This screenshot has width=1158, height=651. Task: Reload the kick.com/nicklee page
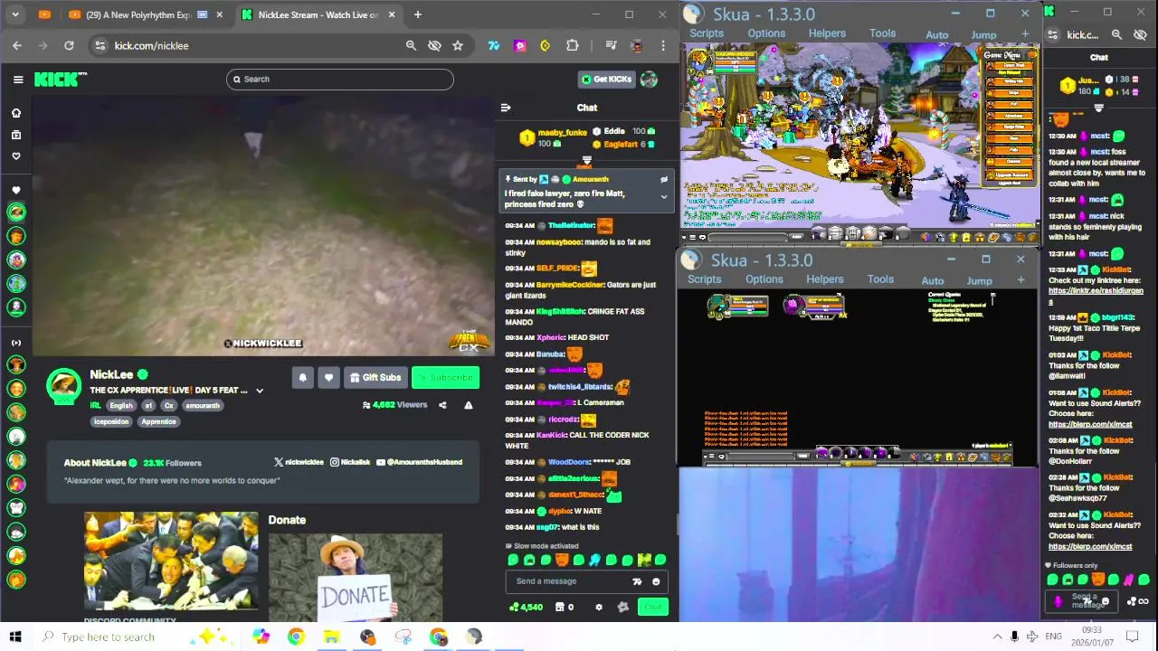click(x=69, y=45)
